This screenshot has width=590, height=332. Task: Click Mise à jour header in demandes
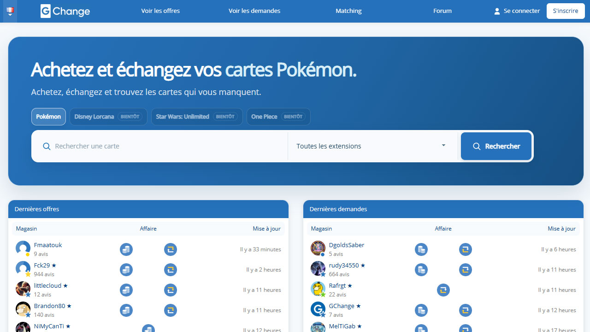562,229
